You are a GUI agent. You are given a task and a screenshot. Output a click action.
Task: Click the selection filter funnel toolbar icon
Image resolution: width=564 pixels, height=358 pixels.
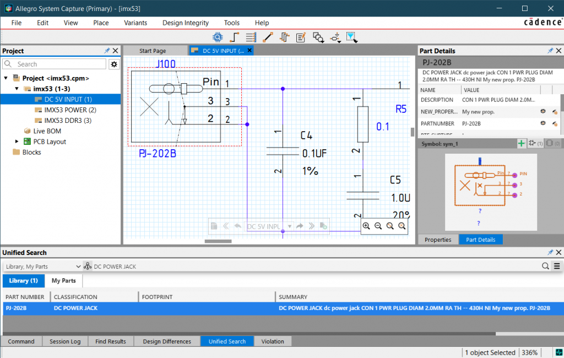[x=351, y=37]
